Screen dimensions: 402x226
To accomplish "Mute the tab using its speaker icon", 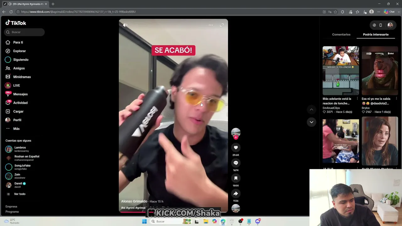I will click(10, 4).
